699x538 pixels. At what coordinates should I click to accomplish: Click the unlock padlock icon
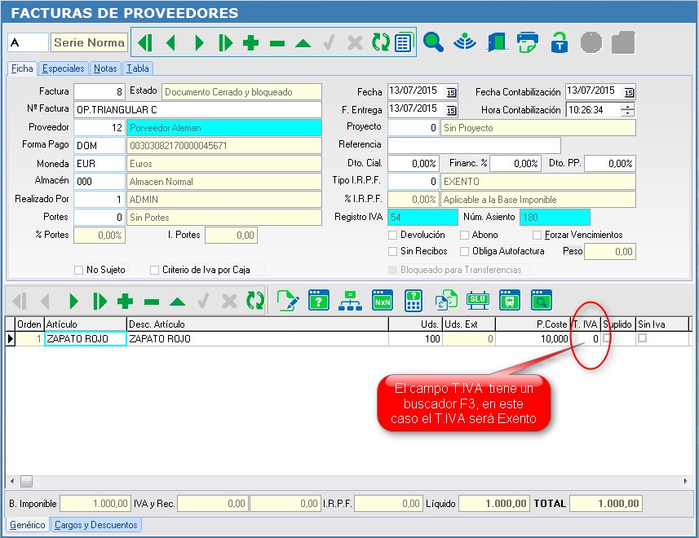pyautogui.click(x=559, y=42)
